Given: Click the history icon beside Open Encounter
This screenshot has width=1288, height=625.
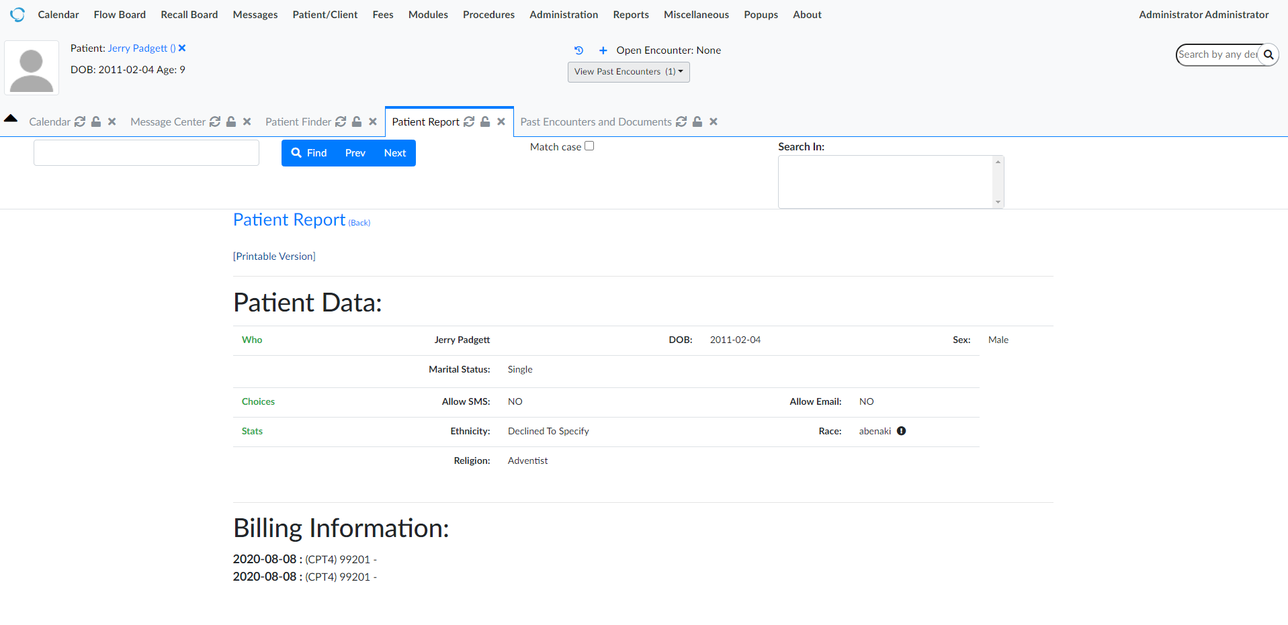Looking at the screenshot, I should [578, 50].
